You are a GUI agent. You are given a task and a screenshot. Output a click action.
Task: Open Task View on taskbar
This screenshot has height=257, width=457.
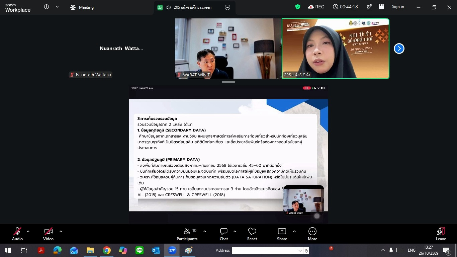(x=24, y=250)
